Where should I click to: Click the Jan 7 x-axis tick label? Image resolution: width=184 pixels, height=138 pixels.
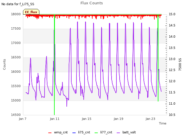tap(22, 119)
